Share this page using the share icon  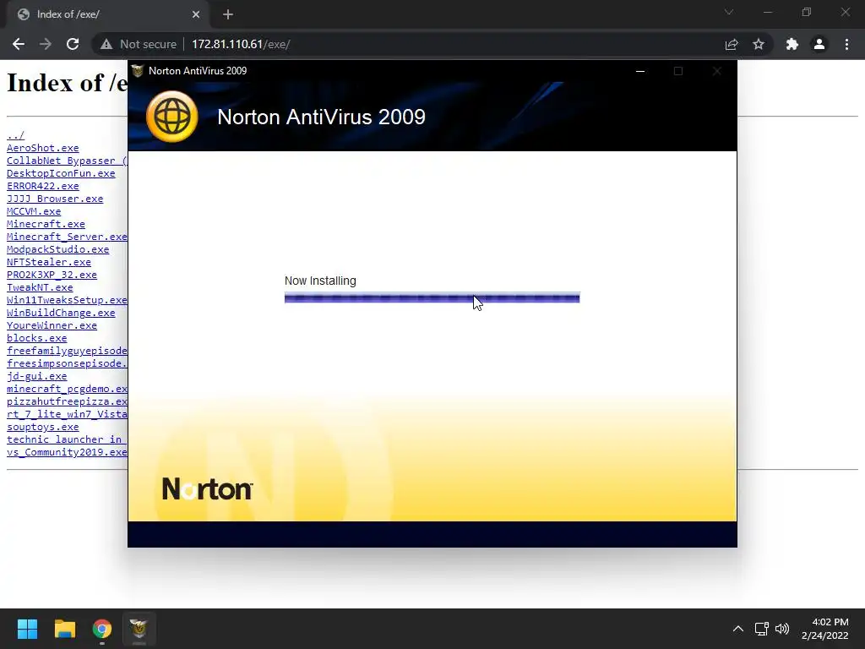pos(732,44)
